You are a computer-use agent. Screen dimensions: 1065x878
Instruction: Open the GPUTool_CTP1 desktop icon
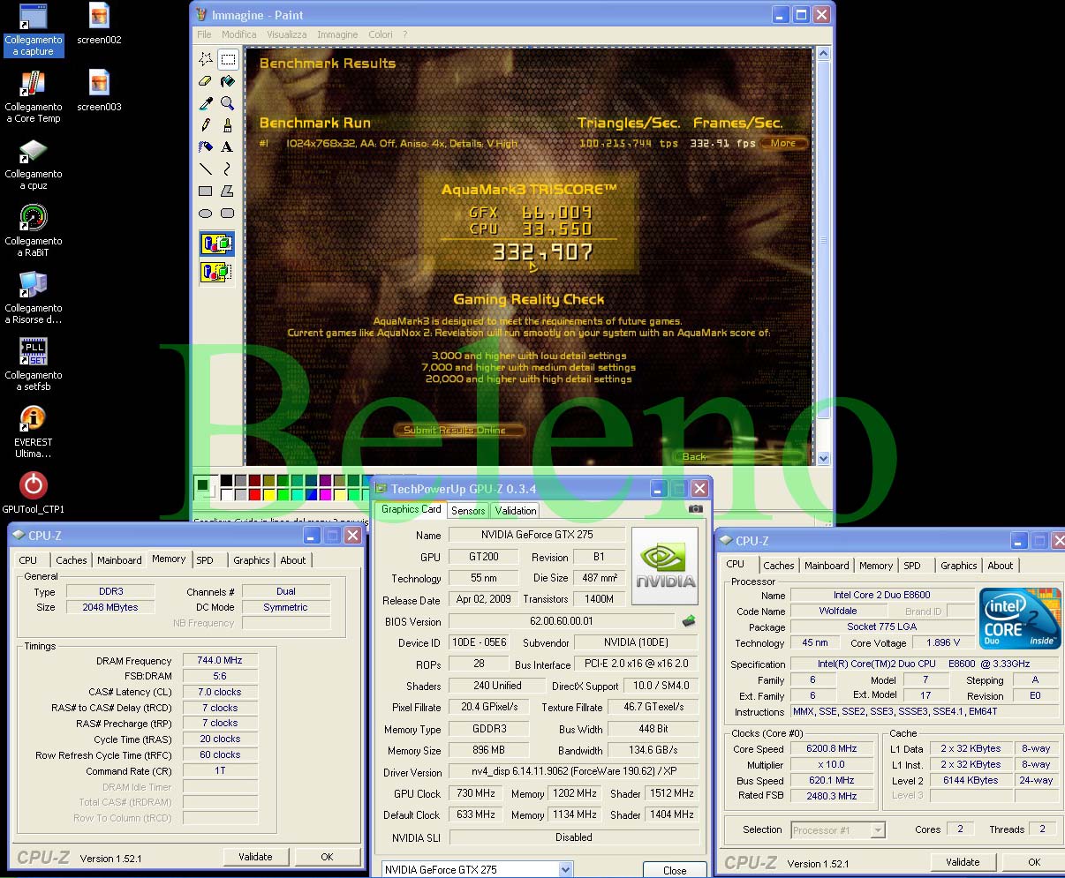[34, 492]
